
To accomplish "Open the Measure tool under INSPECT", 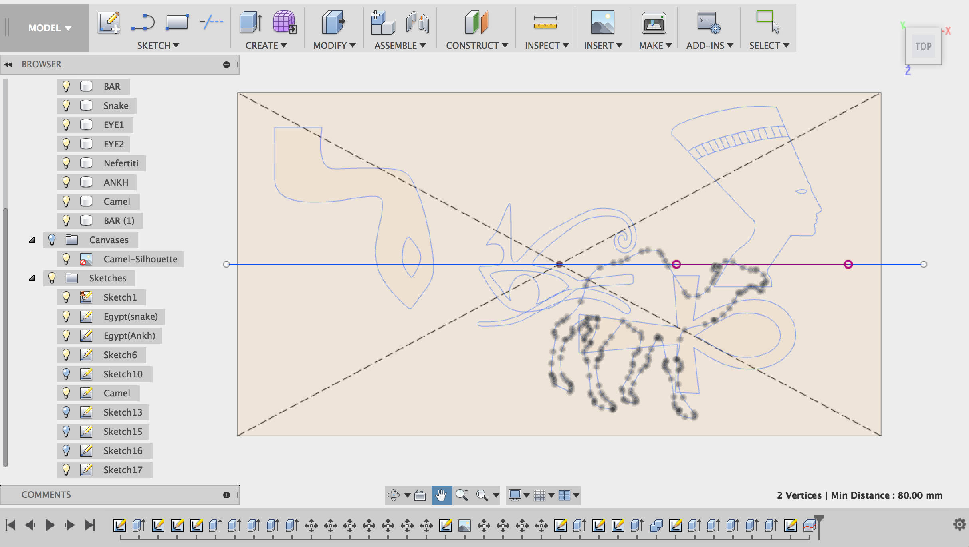I will click(545, 22).
